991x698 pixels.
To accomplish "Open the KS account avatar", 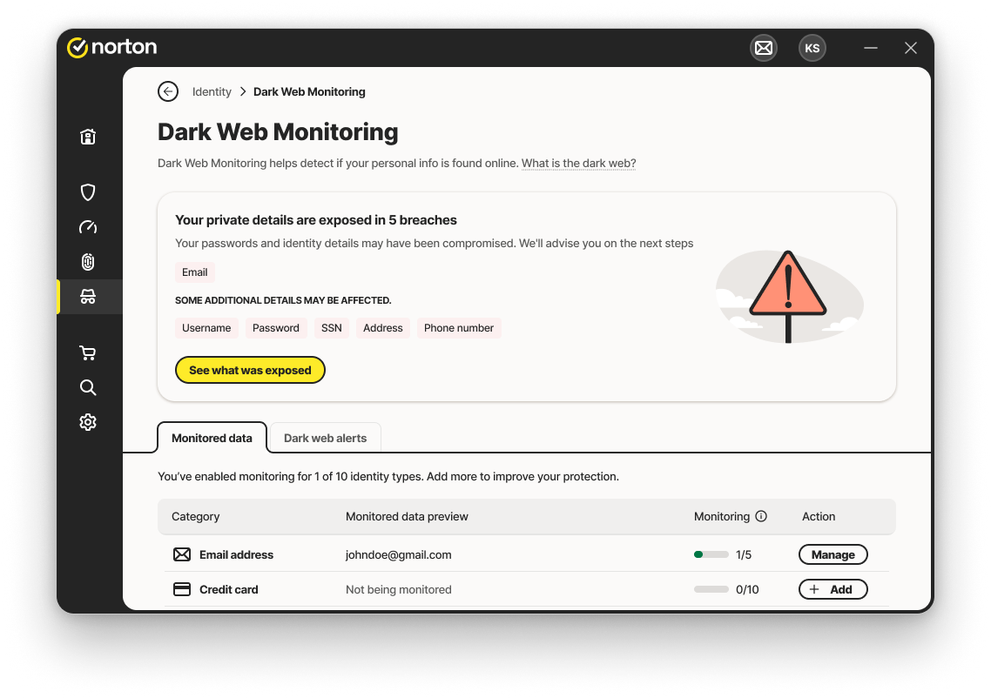I will point(812,48).
